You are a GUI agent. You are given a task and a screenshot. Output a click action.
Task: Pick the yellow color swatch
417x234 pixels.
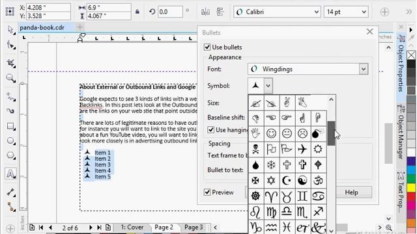[411, 188]
